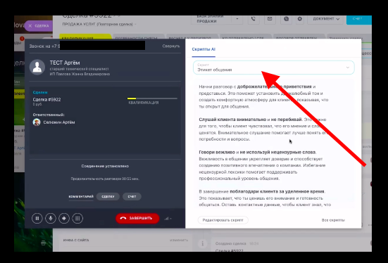Click the Соединение установлено status text
This screenshot has width=388, height=263.
[105, 166]
